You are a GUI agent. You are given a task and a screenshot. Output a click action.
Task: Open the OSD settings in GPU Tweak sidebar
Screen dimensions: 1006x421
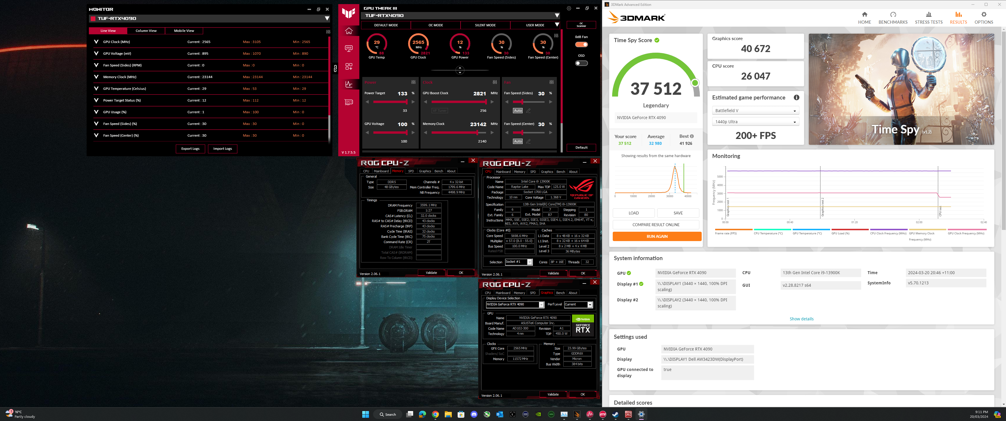pyautogui.click(x=349, y=49)
